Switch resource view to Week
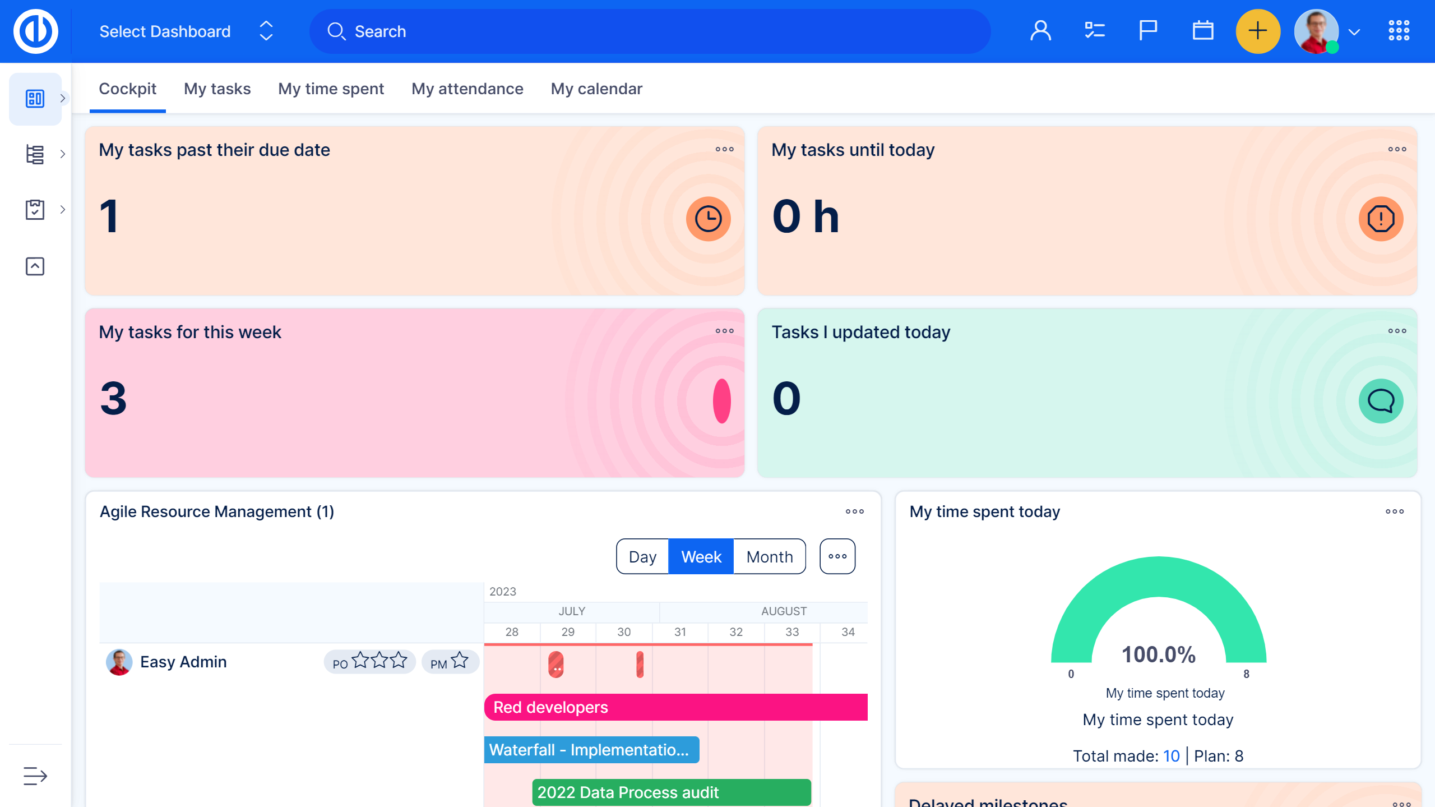This screenshot has height=807, width=1435. coord(701,556)
